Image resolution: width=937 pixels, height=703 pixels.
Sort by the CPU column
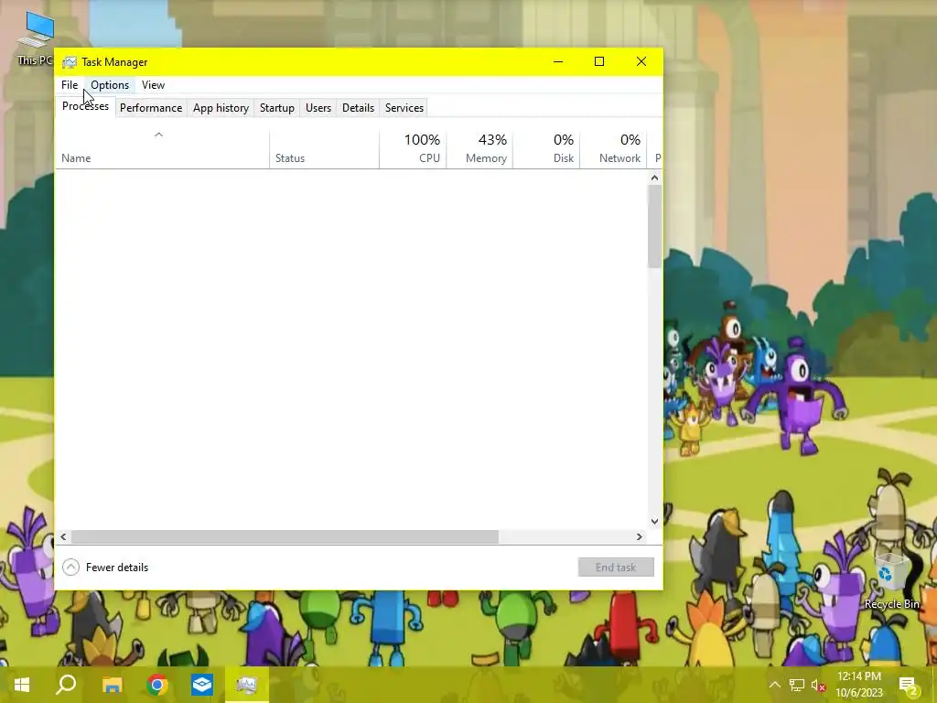pyautogui.click(x=413, y=149)
